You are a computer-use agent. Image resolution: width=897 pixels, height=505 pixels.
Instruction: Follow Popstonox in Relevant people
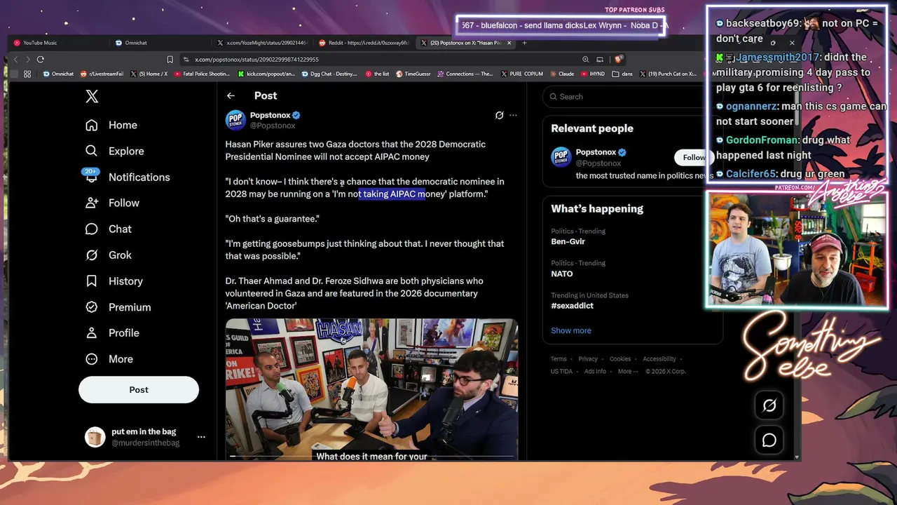pyautogui.click(x=693, y=157)
